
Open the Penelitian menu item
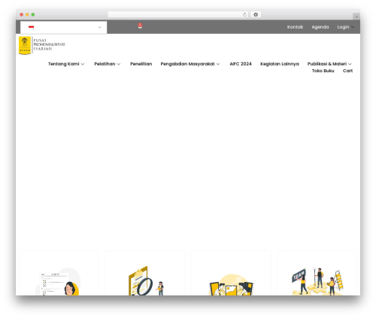click(141, 64)
